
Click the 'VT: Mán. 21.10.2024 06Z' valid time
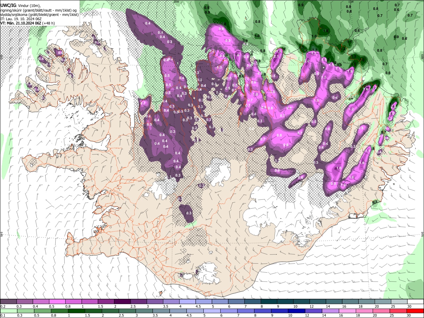21,23
